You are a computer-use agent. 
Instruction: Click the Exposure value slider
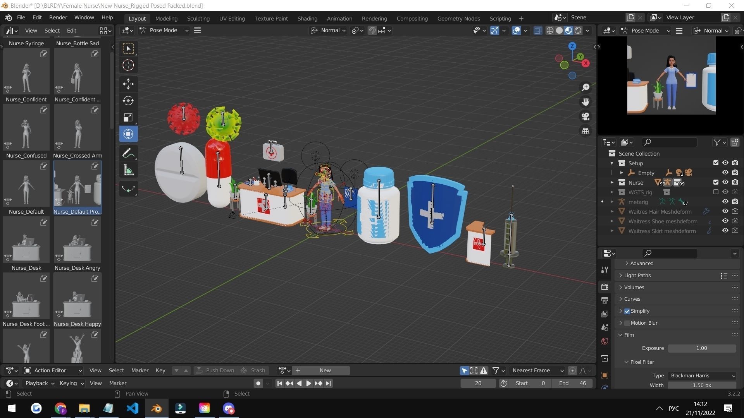click(x=702, y=348)
